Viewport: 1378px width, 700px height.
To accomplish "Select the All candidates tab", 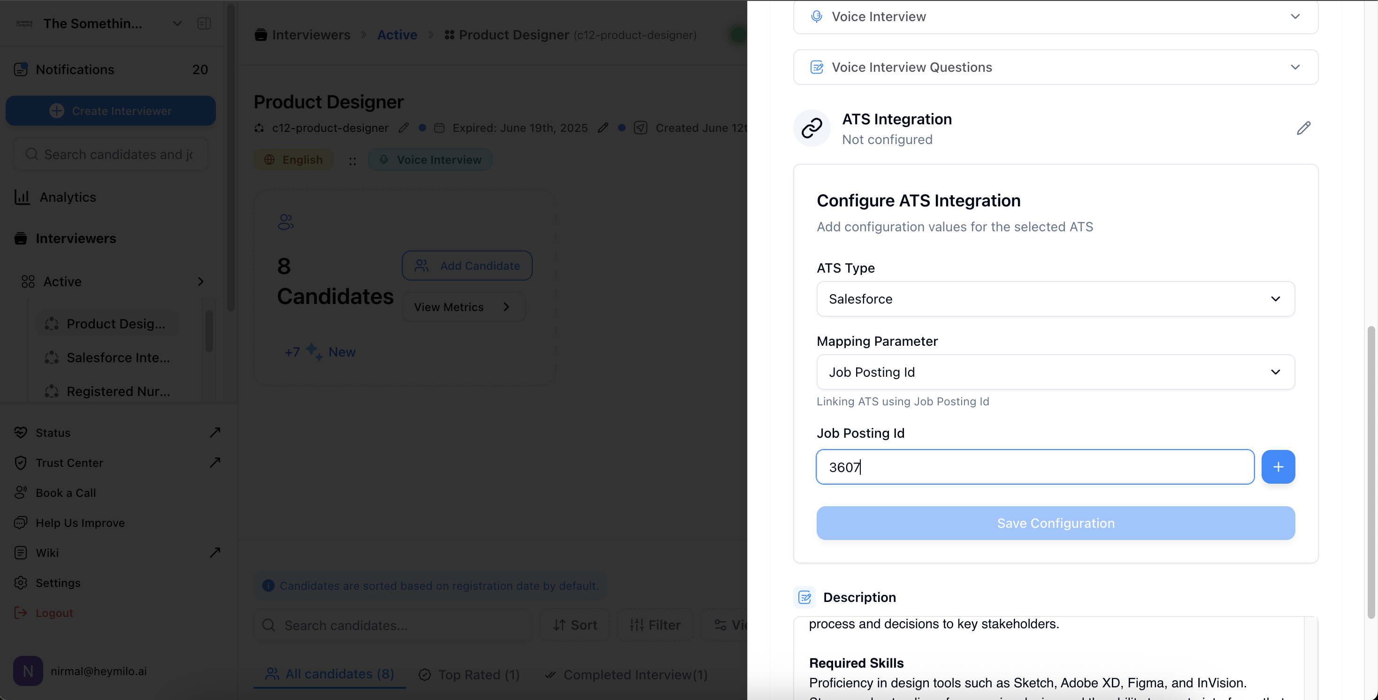I will pyautogui.click(x=329, y=674).
